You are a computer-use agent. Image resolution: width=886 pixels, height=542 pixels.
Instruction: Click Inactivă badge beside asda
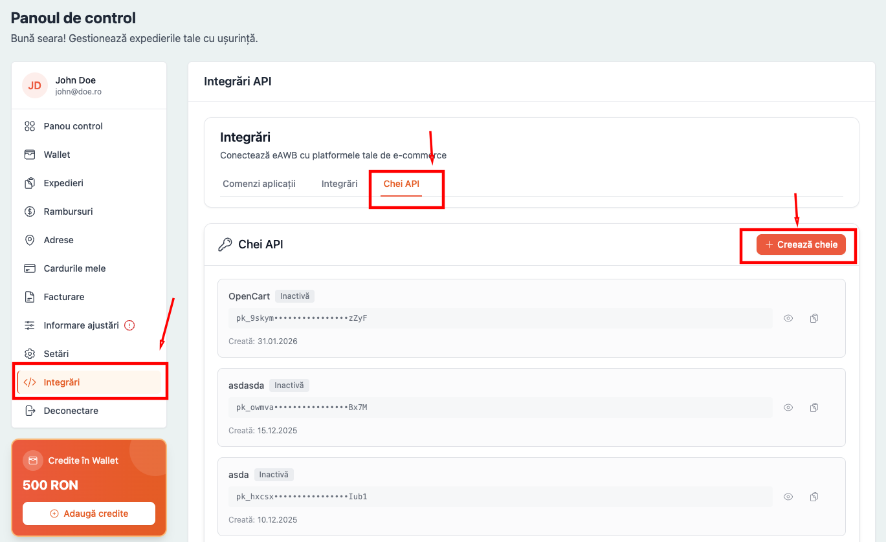click(274, 475)
